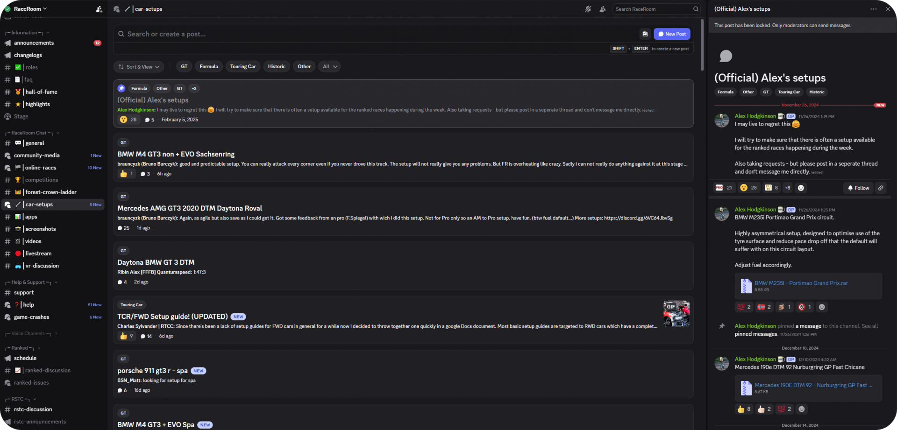Screen dimensions: 897x430
Task: Add reaction smiley on the original post
Action: [x=801, y=188]
